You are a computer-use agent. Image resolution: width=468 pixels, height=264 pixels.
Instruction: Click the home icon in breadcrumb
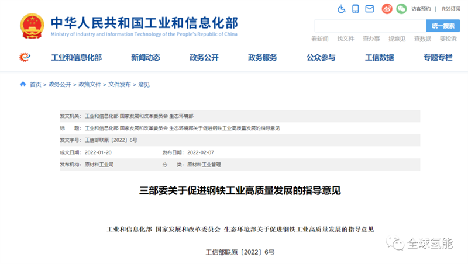[x=23, y=84]
